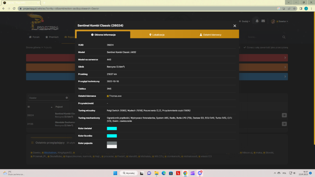The width and height of the screenshot is (315, 177).
Task: Open last driver Thomas.exe profile link
Action: 115,96
